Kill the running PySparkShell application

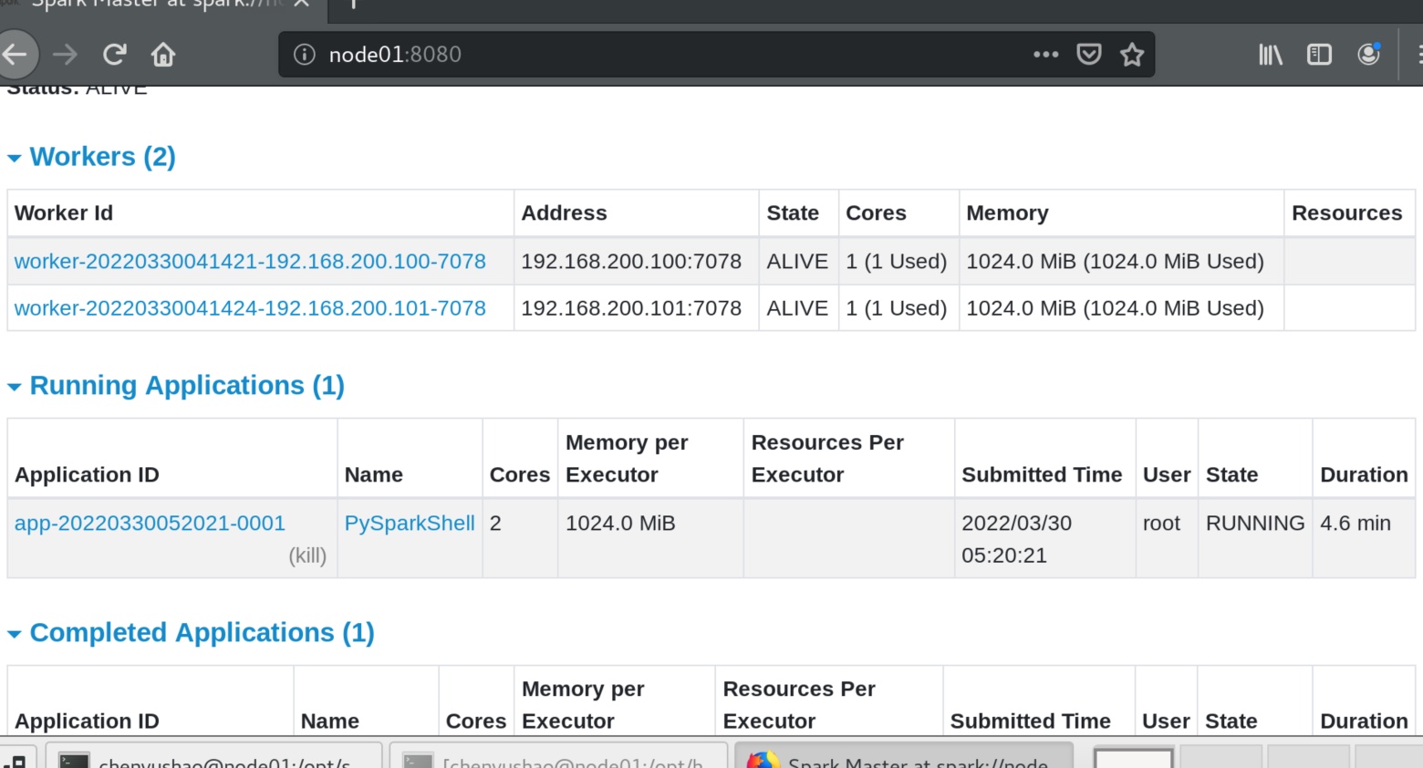(x=307, y=555)
